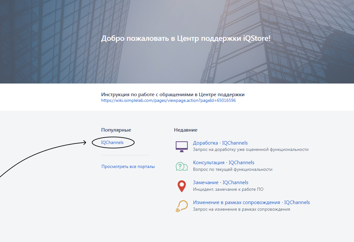Click the Добро пожаловать в Центр поддержки iQStore heading
Screen dimensions: 354x242
pos(186,38)
